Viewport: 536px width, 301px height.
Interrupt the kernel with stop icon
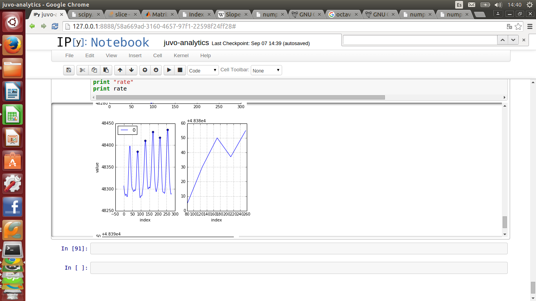(x=180, y=70)
